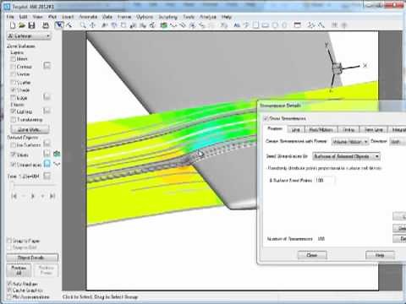
Task: Click the Open file folder icon
Action: 22,25
